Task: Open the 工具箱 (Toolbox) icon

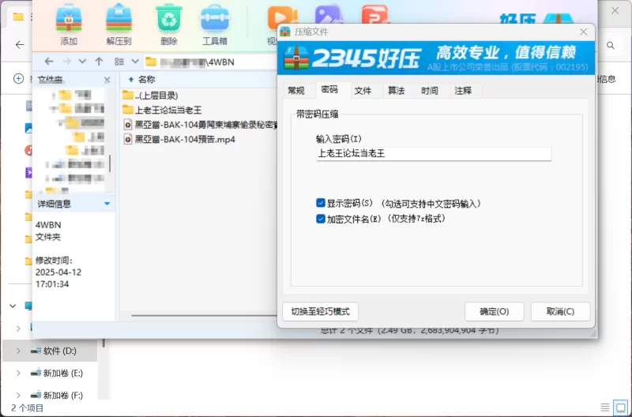Action: 215,24
